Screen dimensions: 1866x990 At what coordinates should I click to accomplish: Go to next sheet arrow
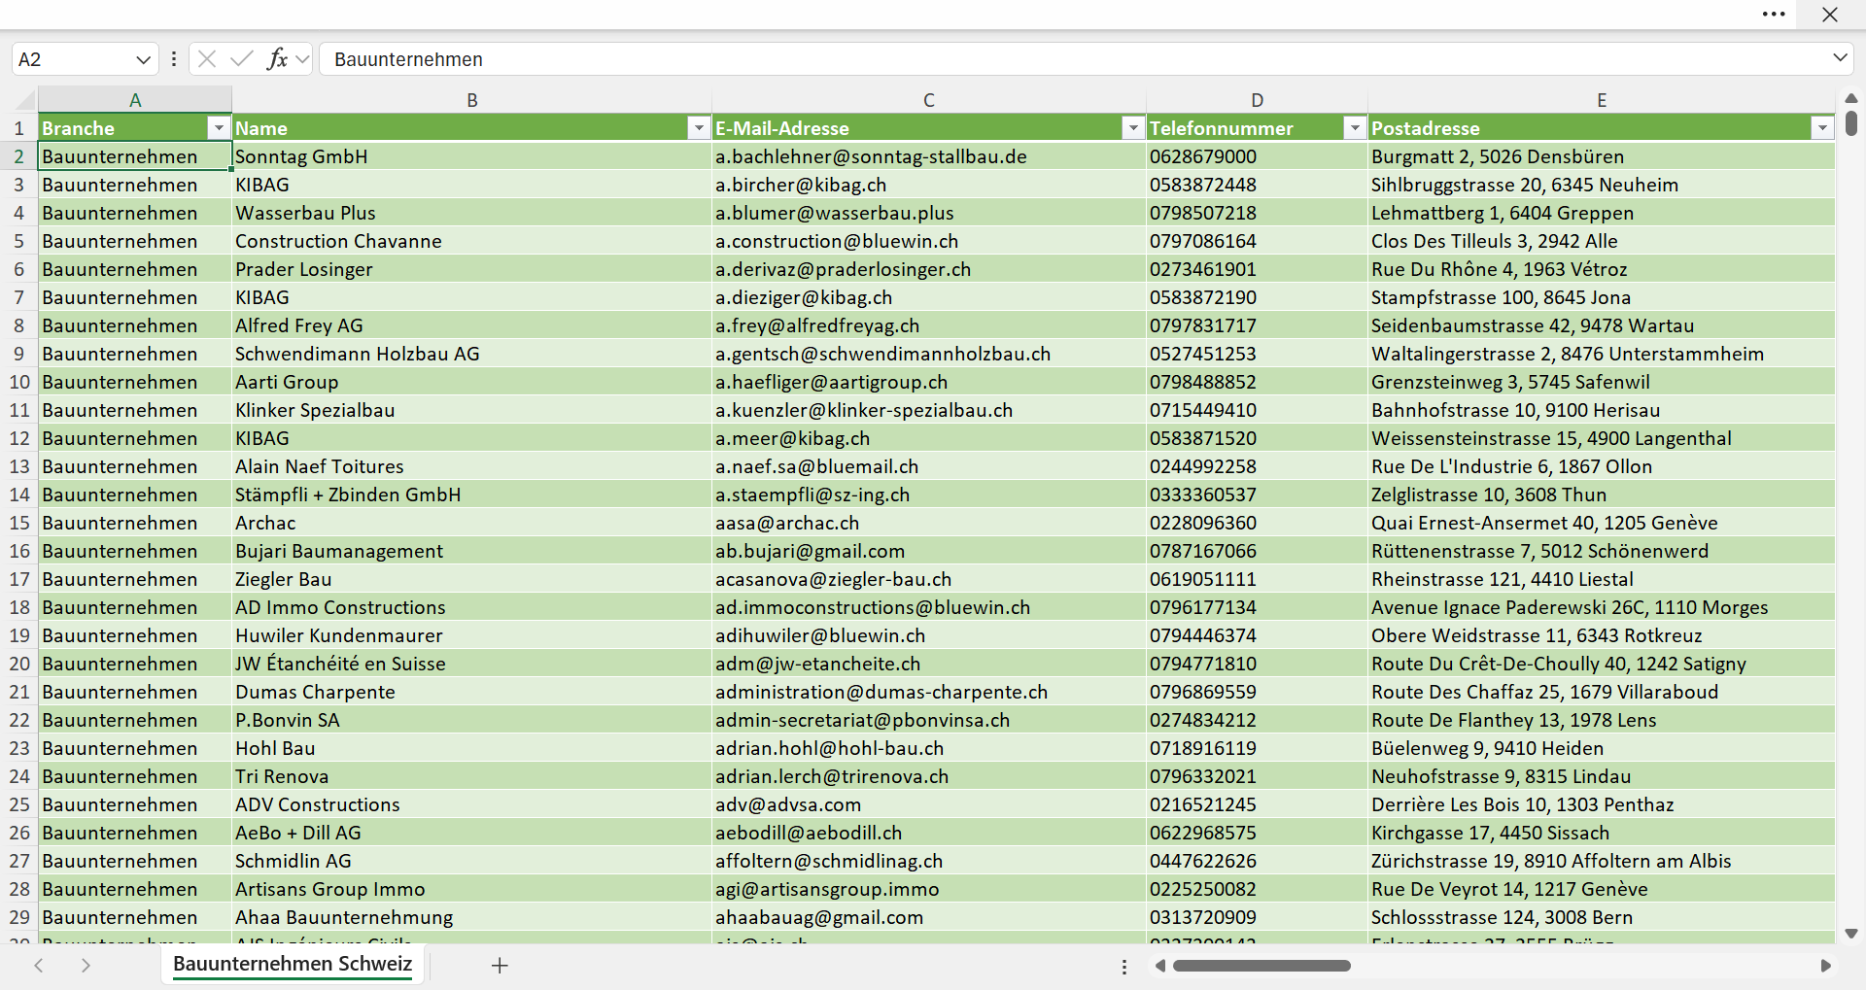point(86,965)
